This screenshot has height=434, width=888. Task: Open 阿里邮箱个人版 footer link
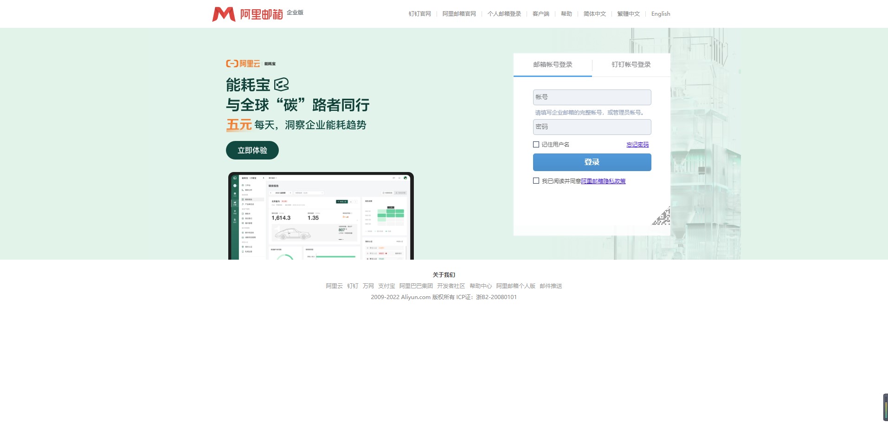pos(516,286)
